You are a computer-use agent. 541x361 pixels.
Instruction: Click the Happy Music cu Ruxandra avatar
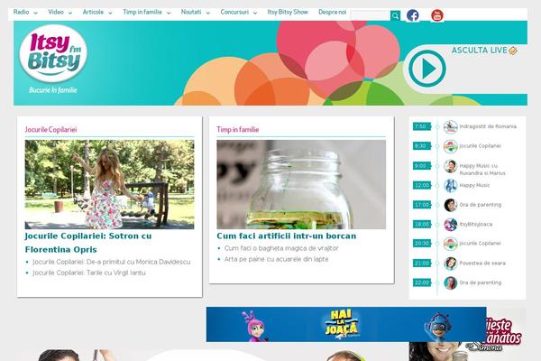[x=450, y=166]
